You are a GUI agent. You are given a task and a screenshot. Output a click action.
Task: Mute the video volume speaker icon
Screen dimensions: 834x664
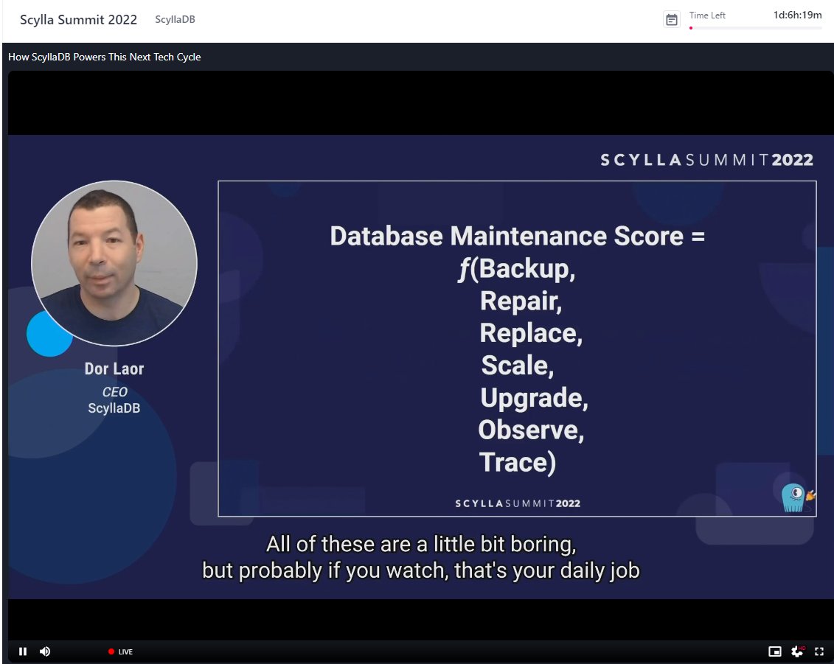45,651
